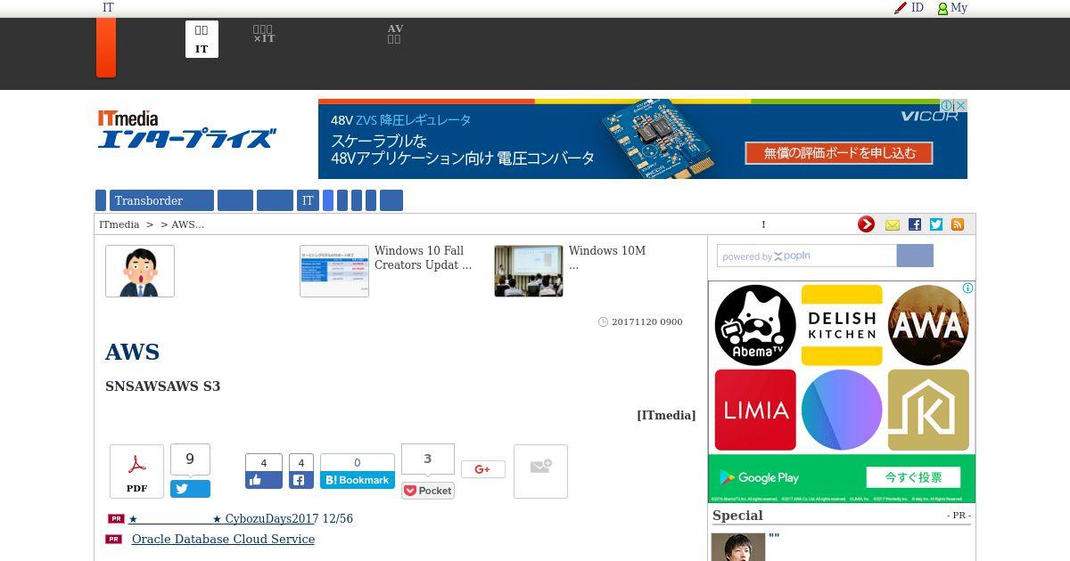
Task: Tweet article via the Twitter bird button
Action: (x=190, y=489)
